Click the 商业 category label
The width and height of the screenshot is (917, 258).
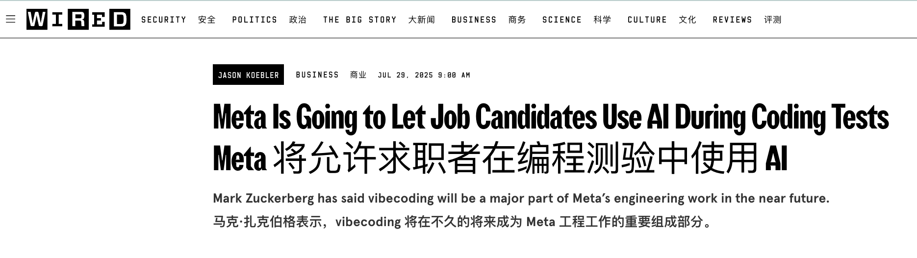(x=358, y=75)
